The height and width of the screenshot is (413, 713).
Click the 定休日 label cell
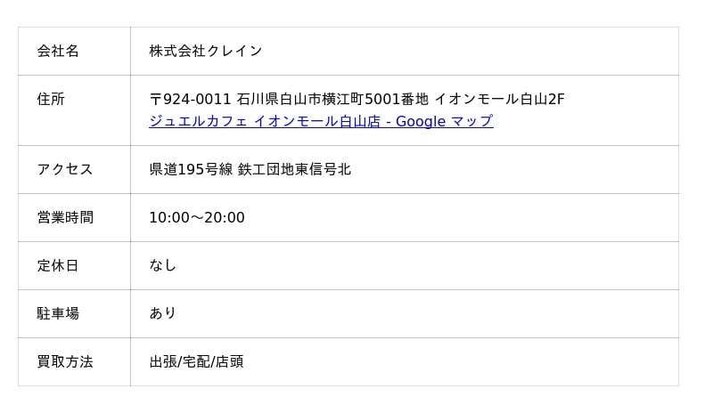click(x=74, y=266)
